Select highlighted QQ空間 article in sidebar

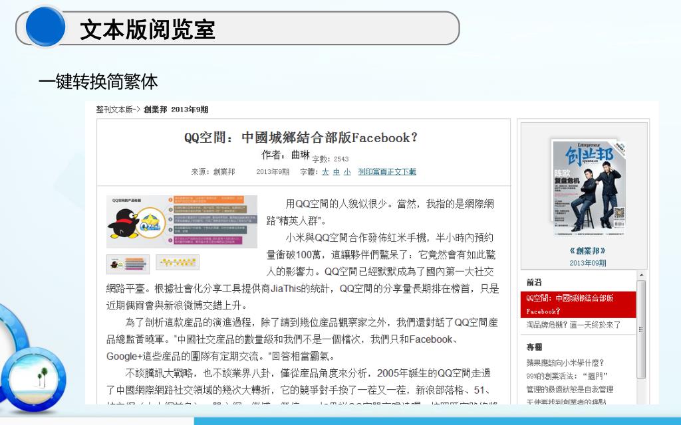coord(578,304)
